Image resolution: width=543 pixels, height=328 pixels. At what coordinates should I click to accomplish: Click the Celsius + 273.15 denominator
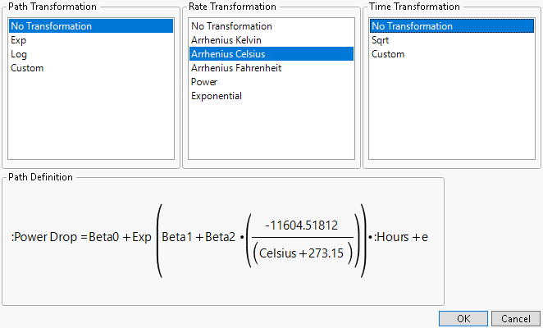(303, 253)
